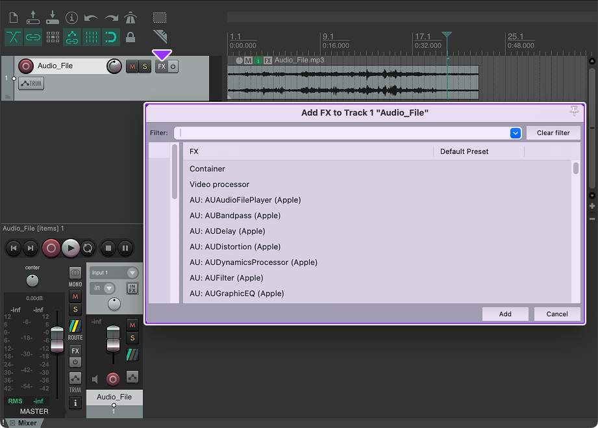This screenshot has width=598, height=428.
Task: Open project using the upload arrow toolbar icon
Action: (33, 18)
